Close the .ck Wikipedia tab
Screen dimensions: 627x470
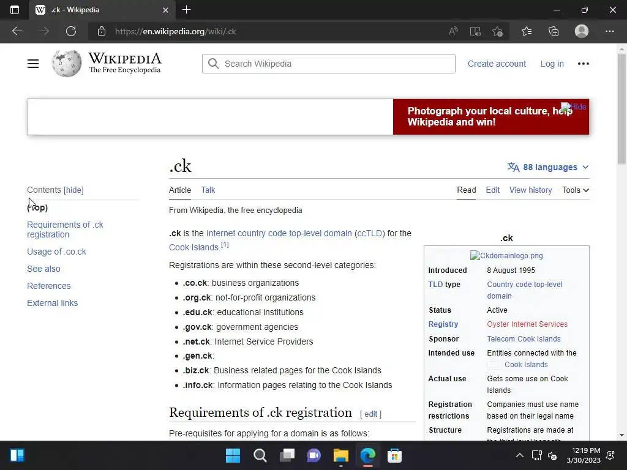[165, 10]
